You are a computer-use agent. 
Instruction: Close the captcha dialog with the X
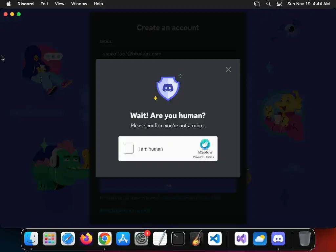point(228,70)
